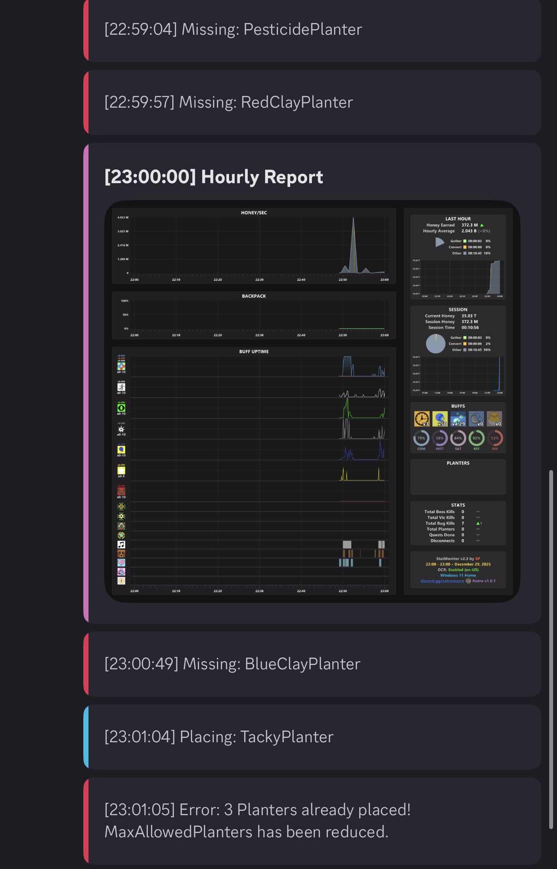
Task: Click the BUFFS panel heading
Action: pos(458,406)
